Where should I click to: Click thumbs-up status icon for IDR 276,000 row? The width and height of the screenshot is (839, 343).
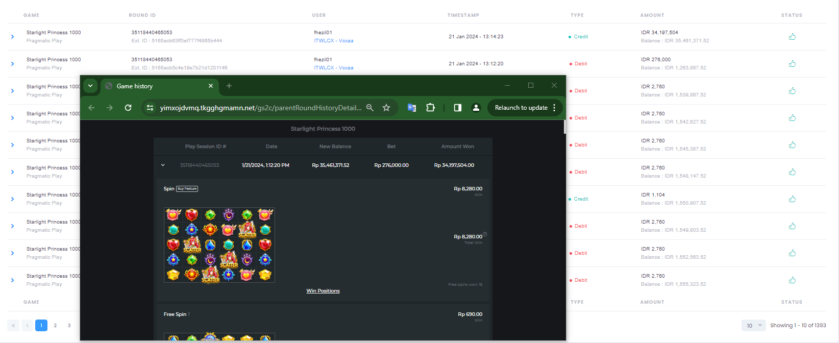(x=792, y=64)
